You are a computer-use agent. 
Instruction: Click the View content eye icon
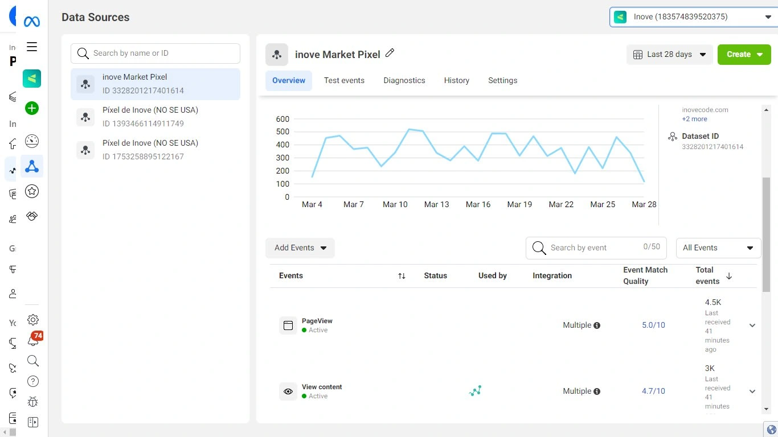[288, 391]
